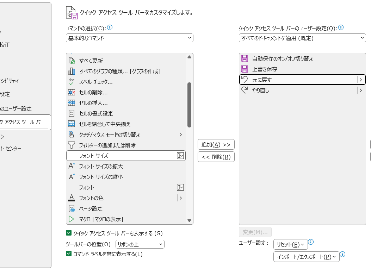
Task: Click the フォント サイズの拡大 icon
Action: point(72,166)
